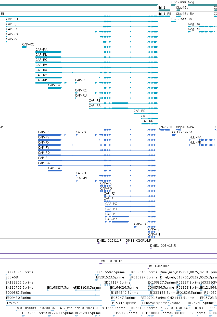The image size is (217, 317).
Task: Select the CAP-RB transcript label
Action: 95,101
